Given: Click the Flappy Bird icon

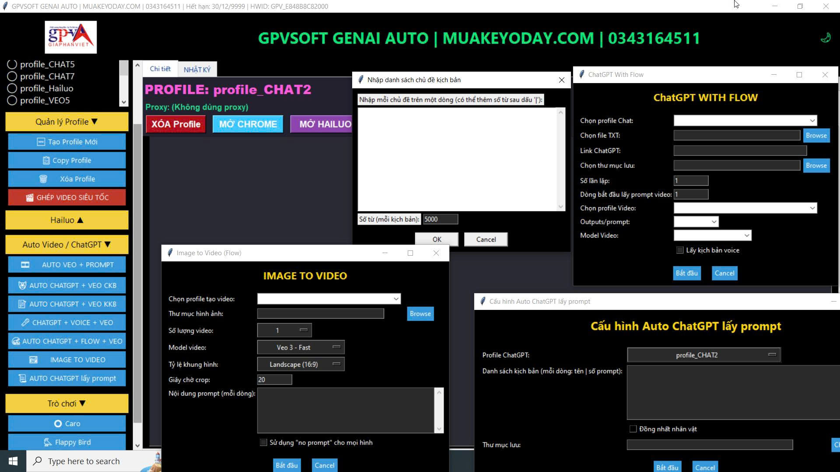Looking at the screenshot, I should pyautogui.click(x=48, y=442).
